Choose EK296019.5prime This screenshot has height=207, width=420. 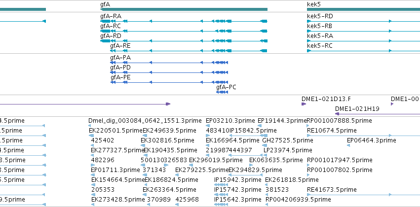216,160
